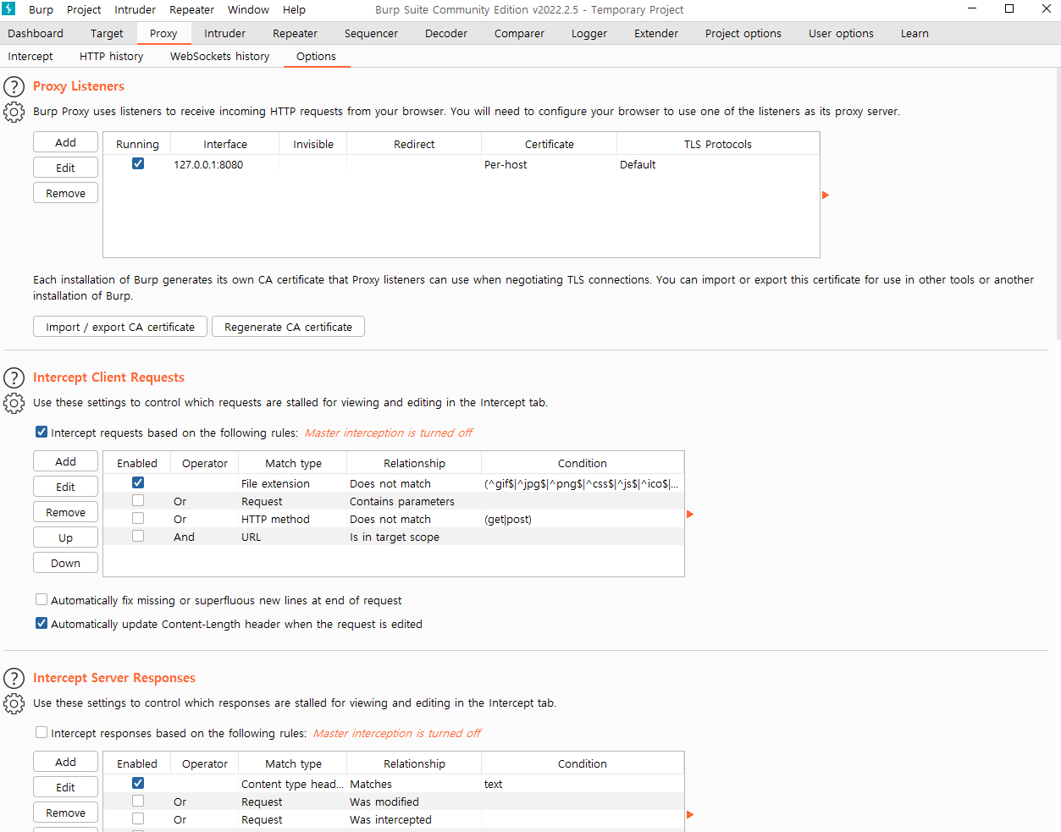Image resolution: width=1061 pixels, height=832 pixels.
Task: Remove the server response interception rule
Action: point(66,813)
